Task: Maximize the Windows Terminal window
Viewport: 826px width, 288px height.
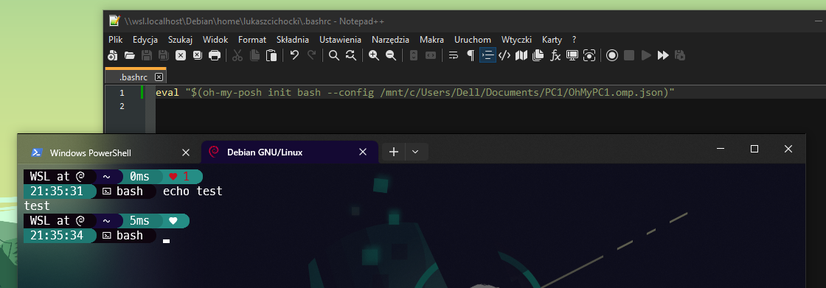Action: point(754,149)
